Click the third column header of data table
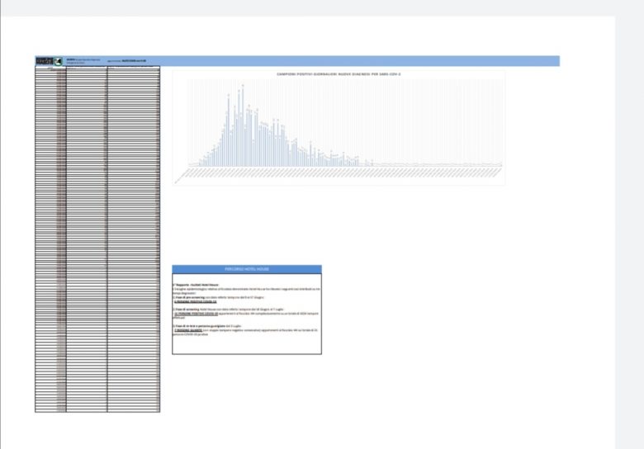The width and height of the screenshot is (644, 449). [134, 69]
